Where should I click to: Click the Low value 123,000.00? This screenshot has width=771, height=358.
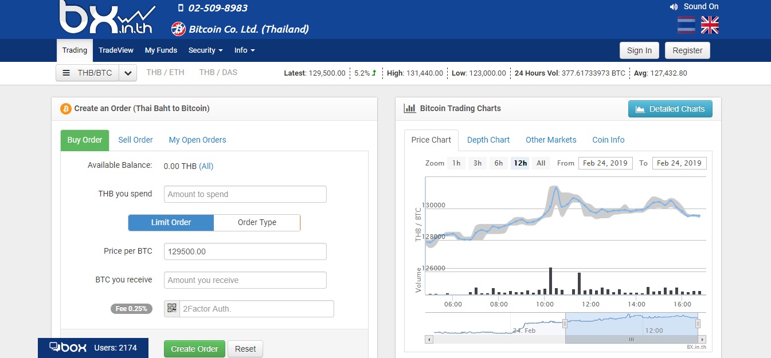tap(488, 73)
